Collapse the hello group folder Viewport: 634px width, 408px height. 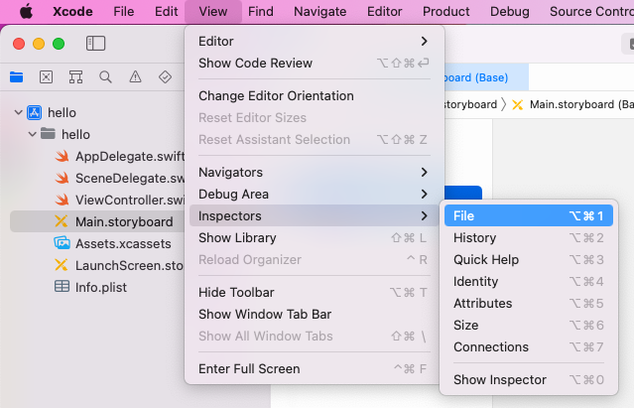coord(33,134)
